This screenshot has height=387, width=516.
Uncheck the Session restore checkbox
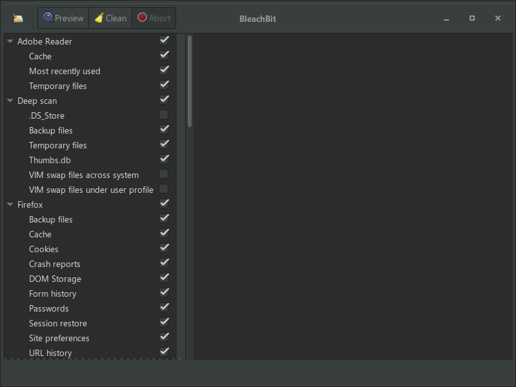click(164, 322)
